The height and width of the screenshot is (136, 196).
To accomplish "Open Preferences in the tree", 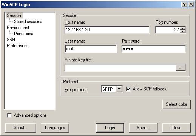I will pyautogui.click(x=18, y=46).
